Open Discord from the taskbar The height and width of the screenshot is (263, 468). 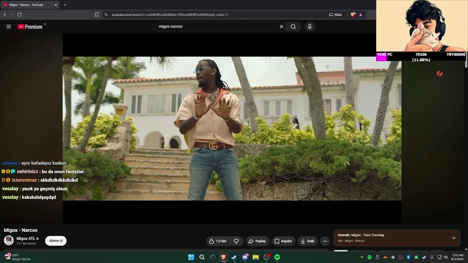(x=245, y=257)
